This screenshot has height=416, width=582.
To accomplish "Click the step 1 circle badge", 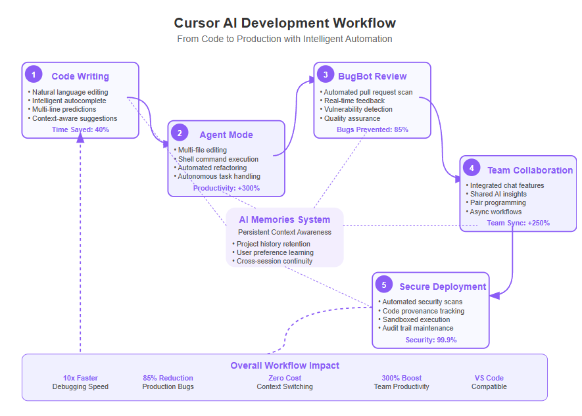I will (x=34, y=74).
